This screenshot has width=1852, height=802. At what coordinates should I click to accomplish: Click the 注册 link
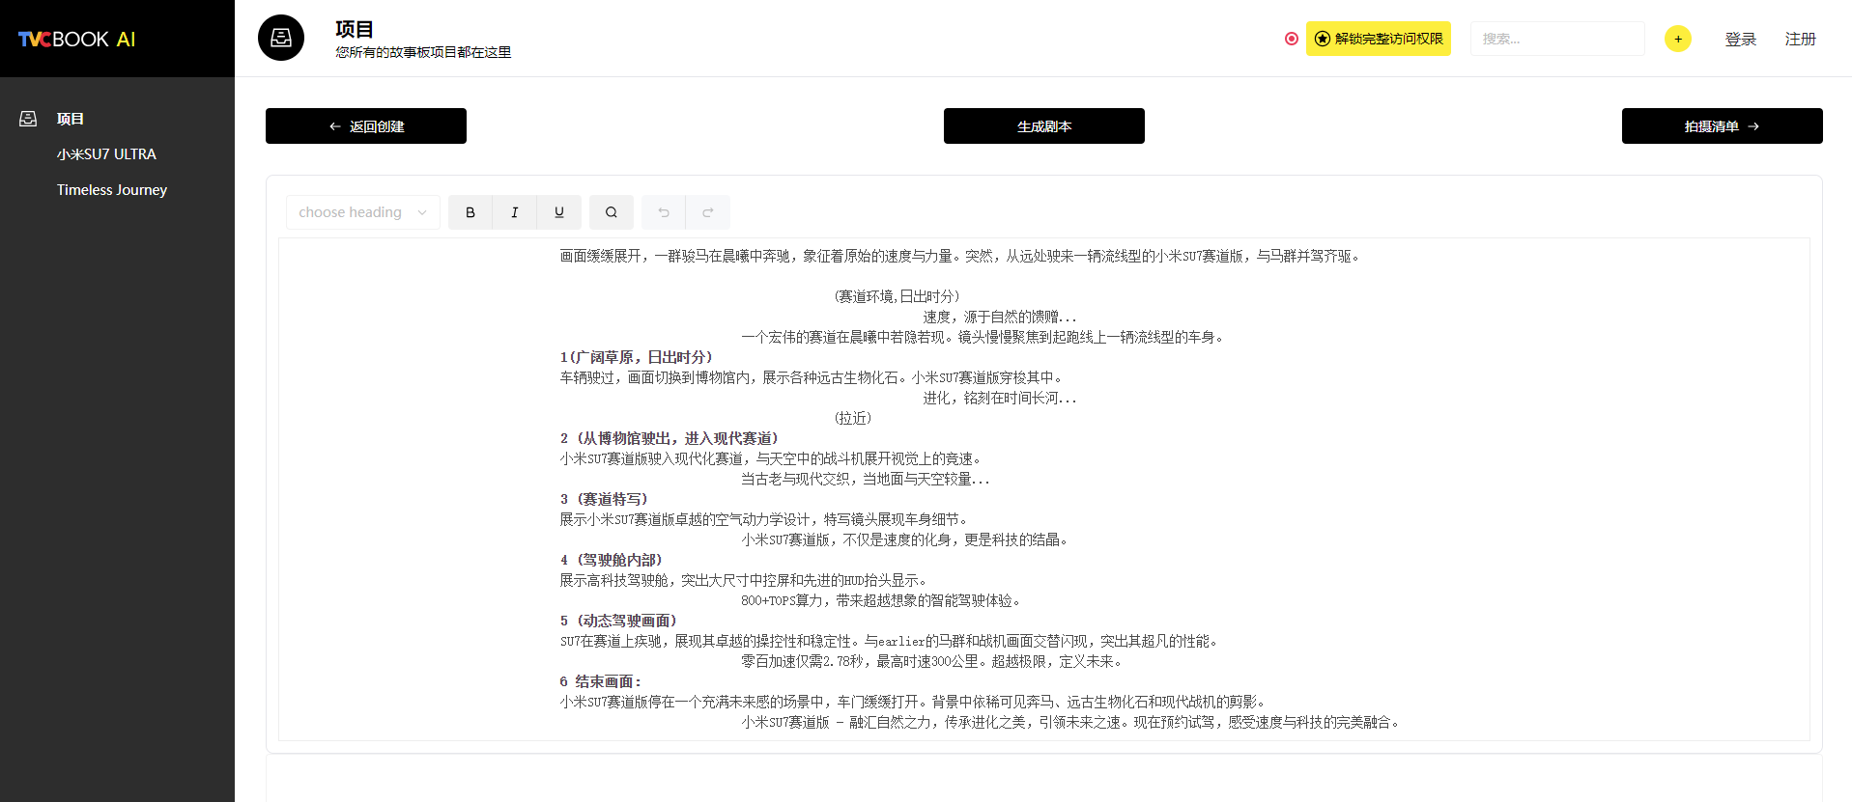[x=1801, y=39]
